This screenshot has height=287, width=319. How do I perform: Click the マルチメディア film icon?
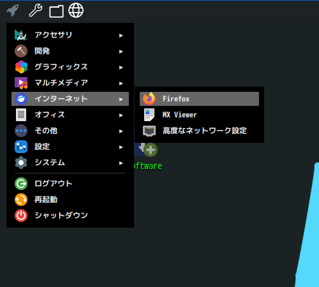click(21, 83)
